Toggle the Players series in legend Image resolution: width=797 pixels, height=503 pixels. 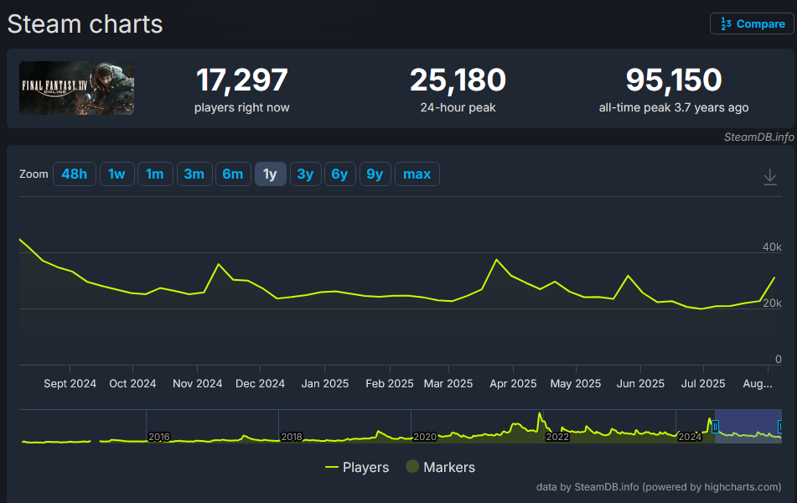(357, 467)
